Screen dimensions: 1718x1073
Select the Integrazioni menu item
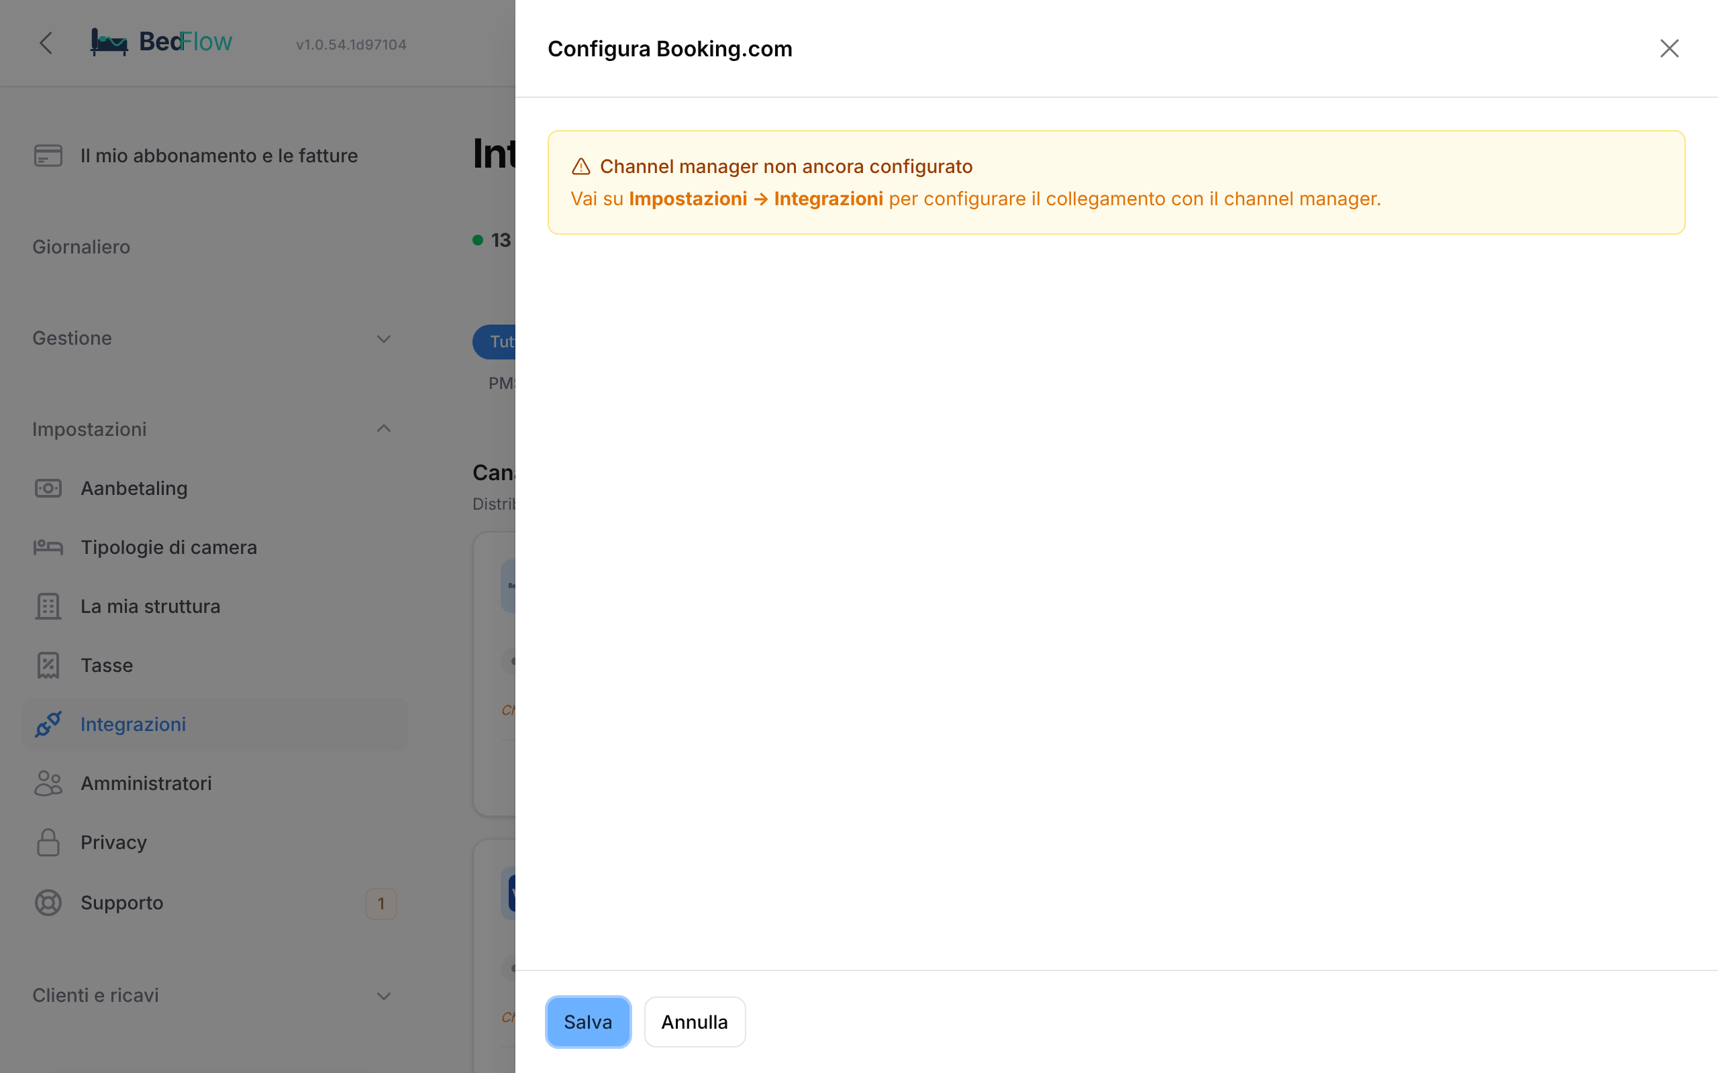pyautogui.click(x=214, y=724)
